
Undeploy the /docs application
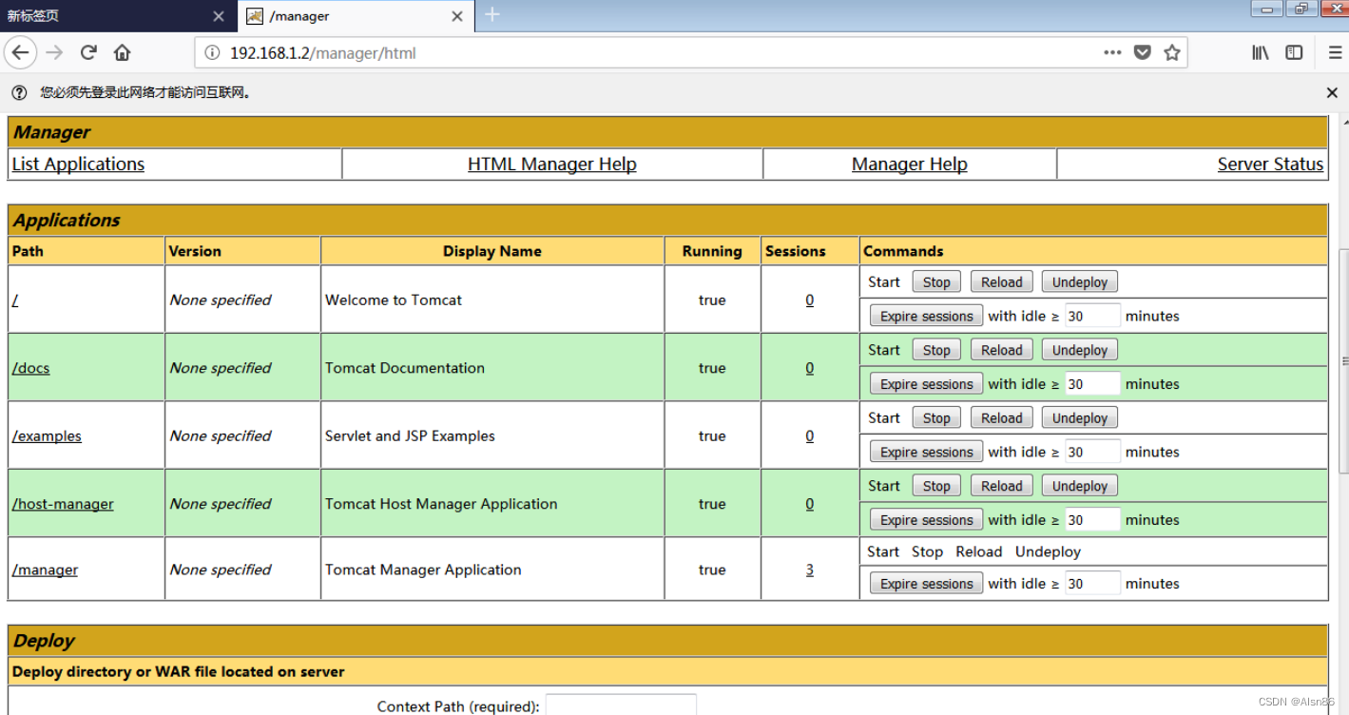point(1080,350)
